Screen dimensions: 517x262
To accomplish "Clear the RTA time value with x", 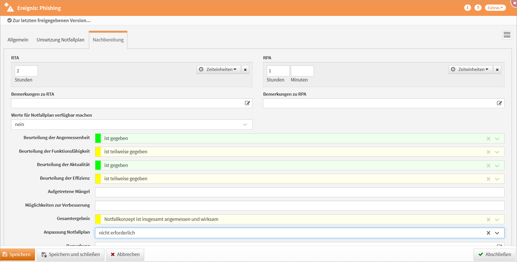I will [x=245, y=70].
